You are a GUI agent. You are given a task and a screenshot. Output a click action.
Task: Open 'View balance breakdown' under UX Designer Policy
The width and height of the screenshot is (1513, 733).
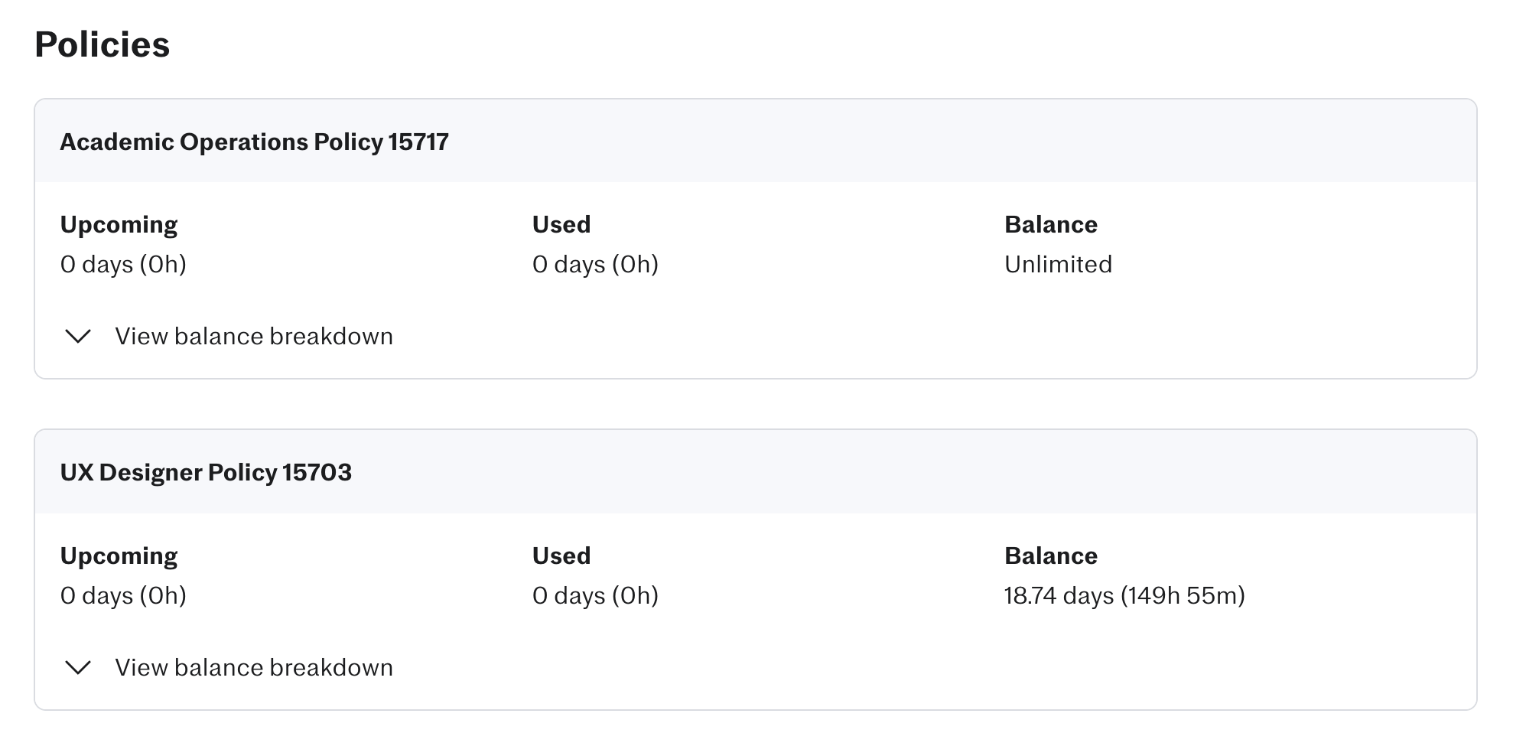pos(253,668)
